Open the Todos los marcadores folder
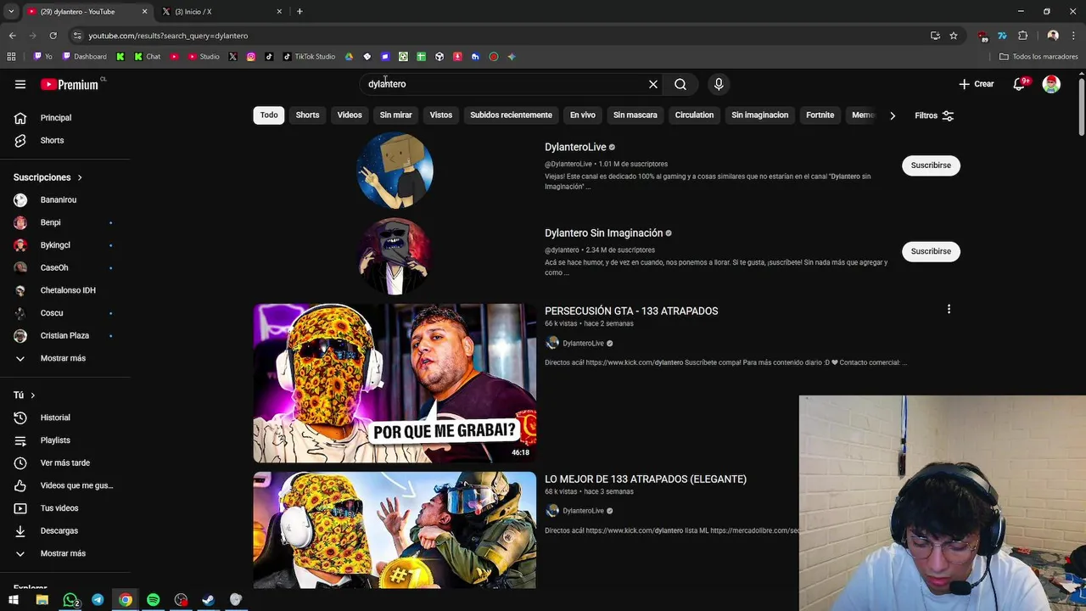Image resolution: width=1086 pixels, height=611 pixels. point(1038,57)
